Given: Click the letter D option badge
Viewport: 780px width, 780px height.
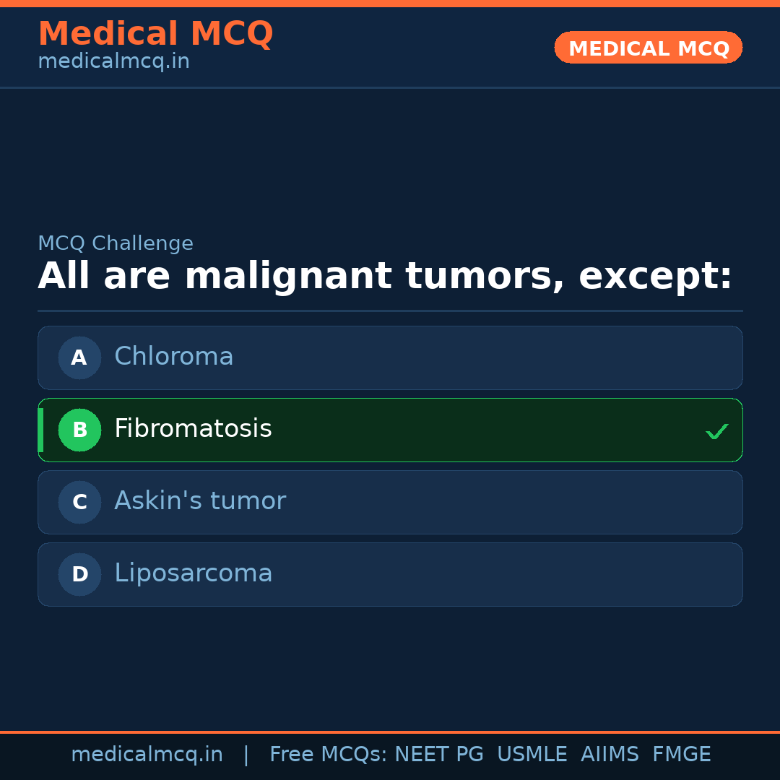Looking at the screenshot, I should coord(79,574).
